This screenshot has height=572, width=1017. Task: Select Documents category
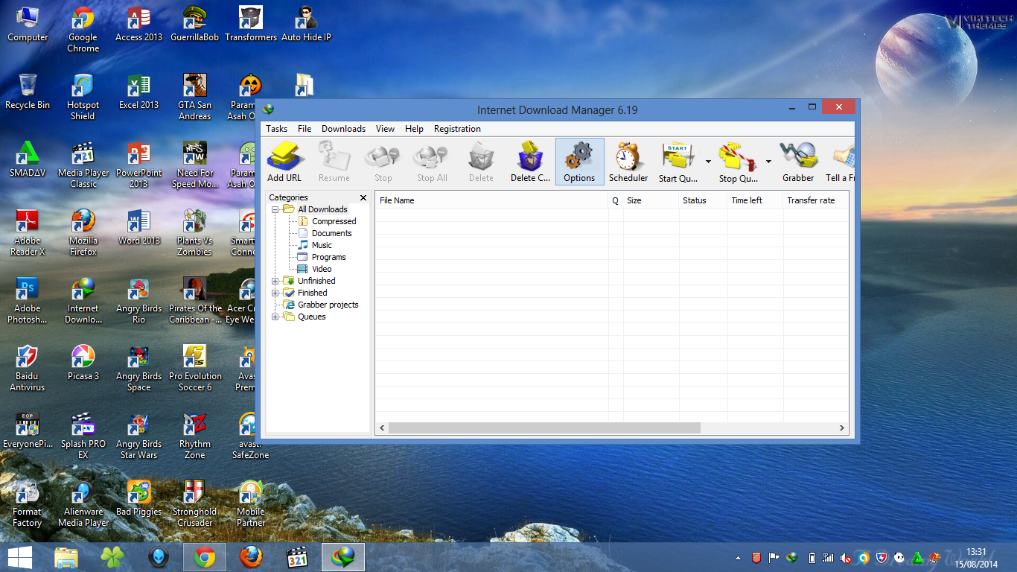(x=331, y=233)
